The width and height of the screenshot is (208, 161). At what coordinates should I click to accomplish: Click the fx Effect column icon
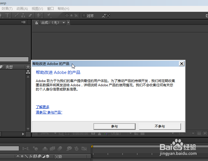pyautogui.click(x=31, y=156)
